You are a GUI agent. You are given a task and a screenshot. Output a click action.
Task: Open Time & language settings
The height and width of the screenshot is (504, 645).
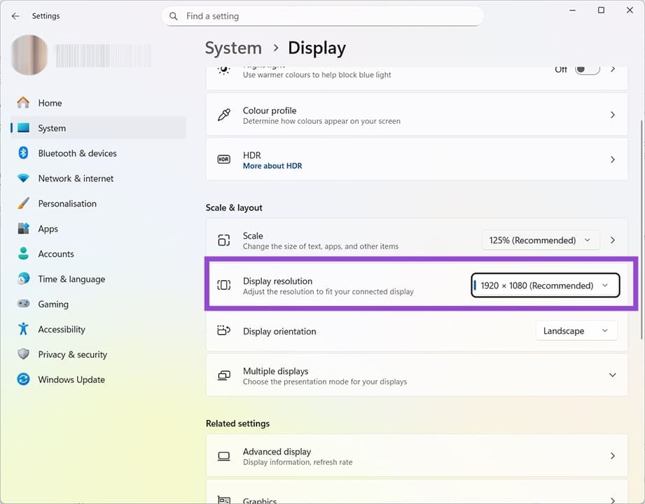71,279
